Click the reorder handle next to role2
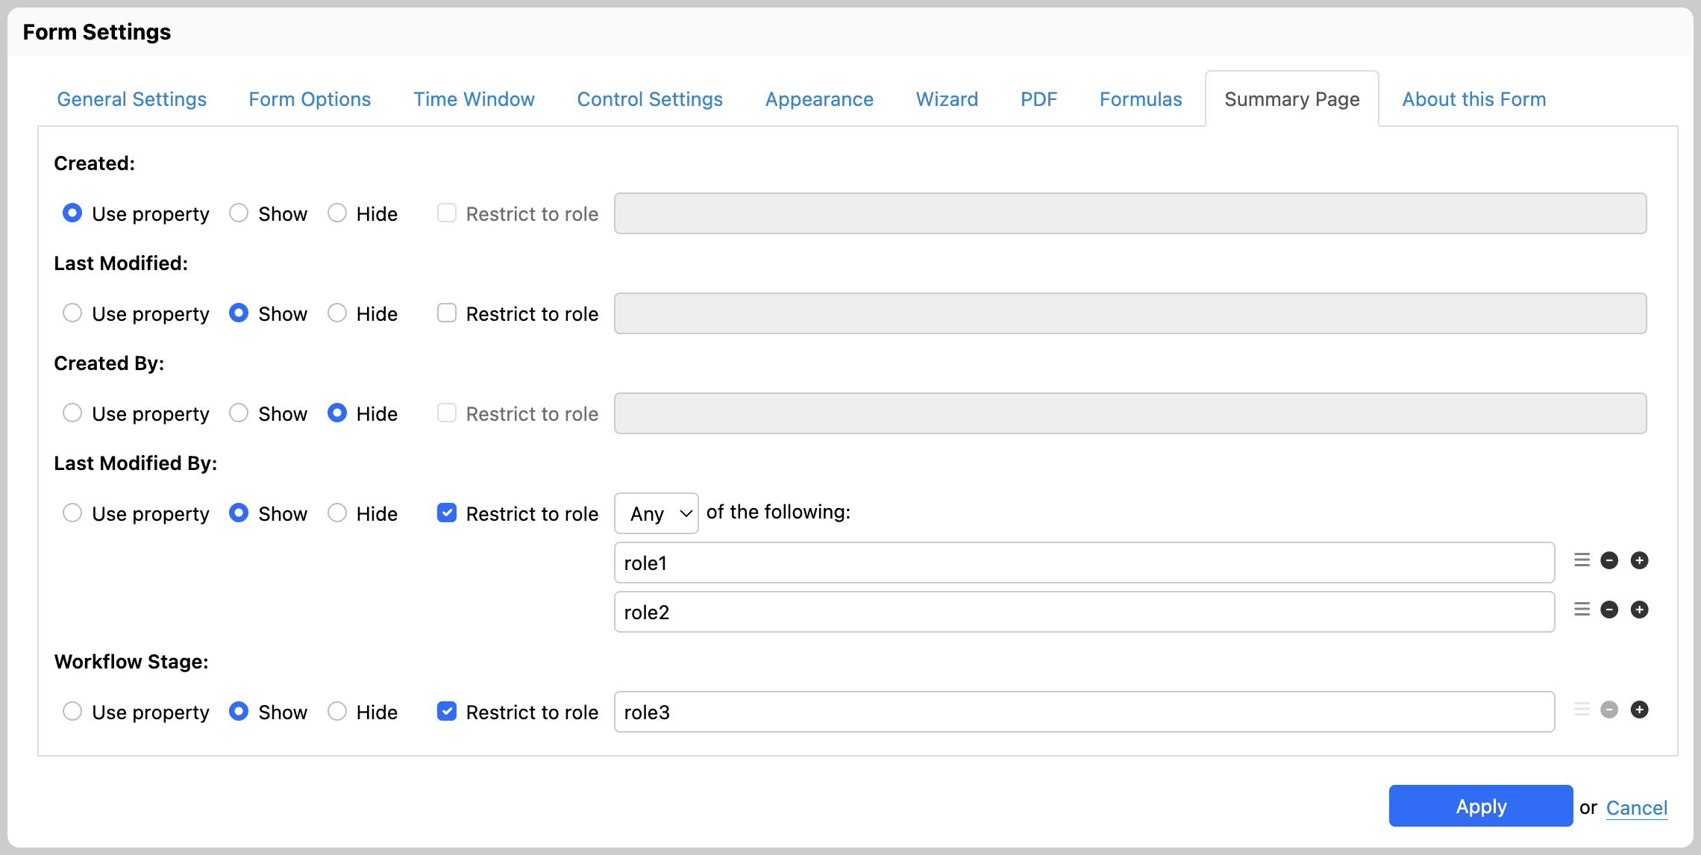This screenshot has height=855, width=1701. pos(1581,610)
